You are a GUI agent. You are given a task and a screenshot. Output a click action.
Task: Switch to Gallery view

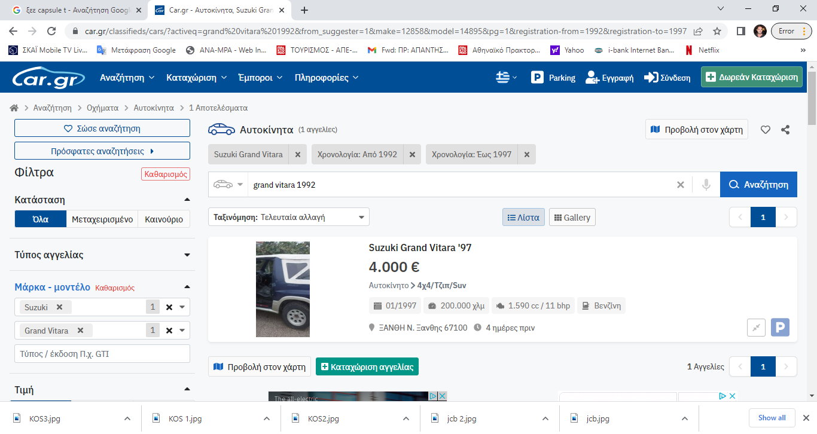(x=572, y=218)
